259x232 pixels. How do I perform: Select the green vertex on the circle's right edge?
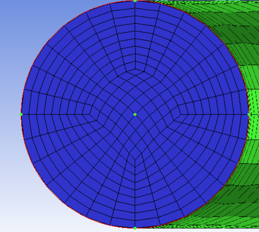coord(249,115)
